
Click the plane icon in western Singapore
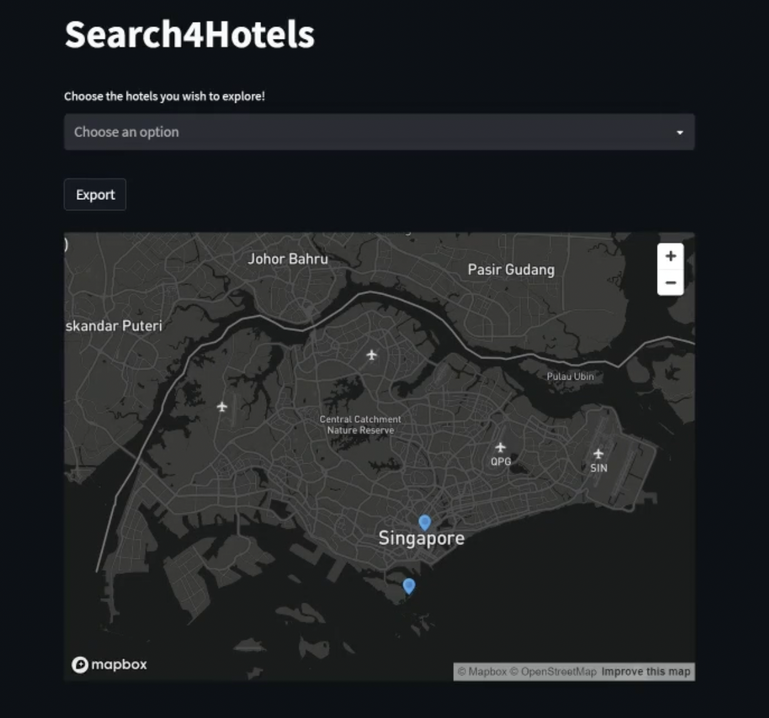pyautogui.click(x=222, y=407)
